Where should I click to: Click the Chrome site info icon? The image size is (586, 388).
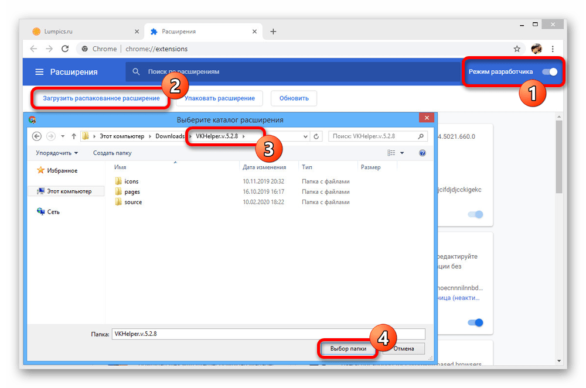click(x=85, y=49)
